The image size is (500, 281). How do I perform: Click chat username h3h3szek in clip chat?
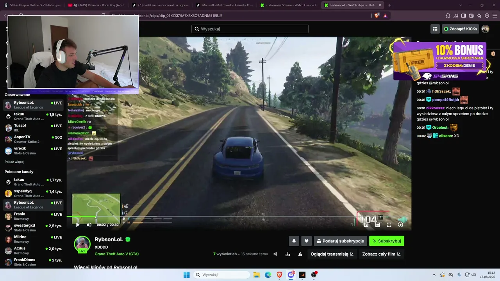[x=441, y=91]
